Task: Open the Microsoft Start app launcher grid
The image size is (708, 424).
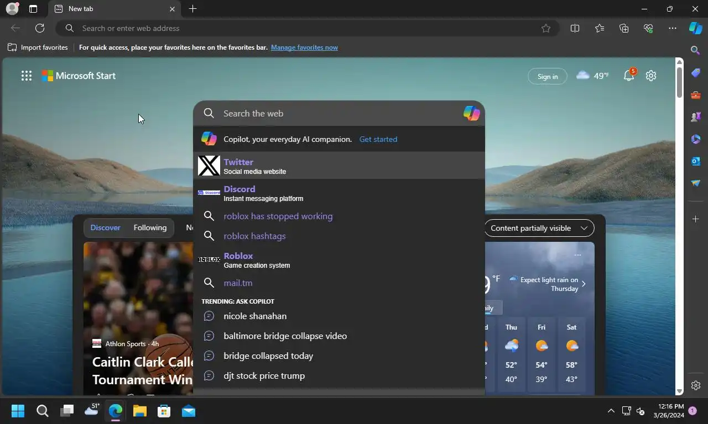Action: coord(27,76)
